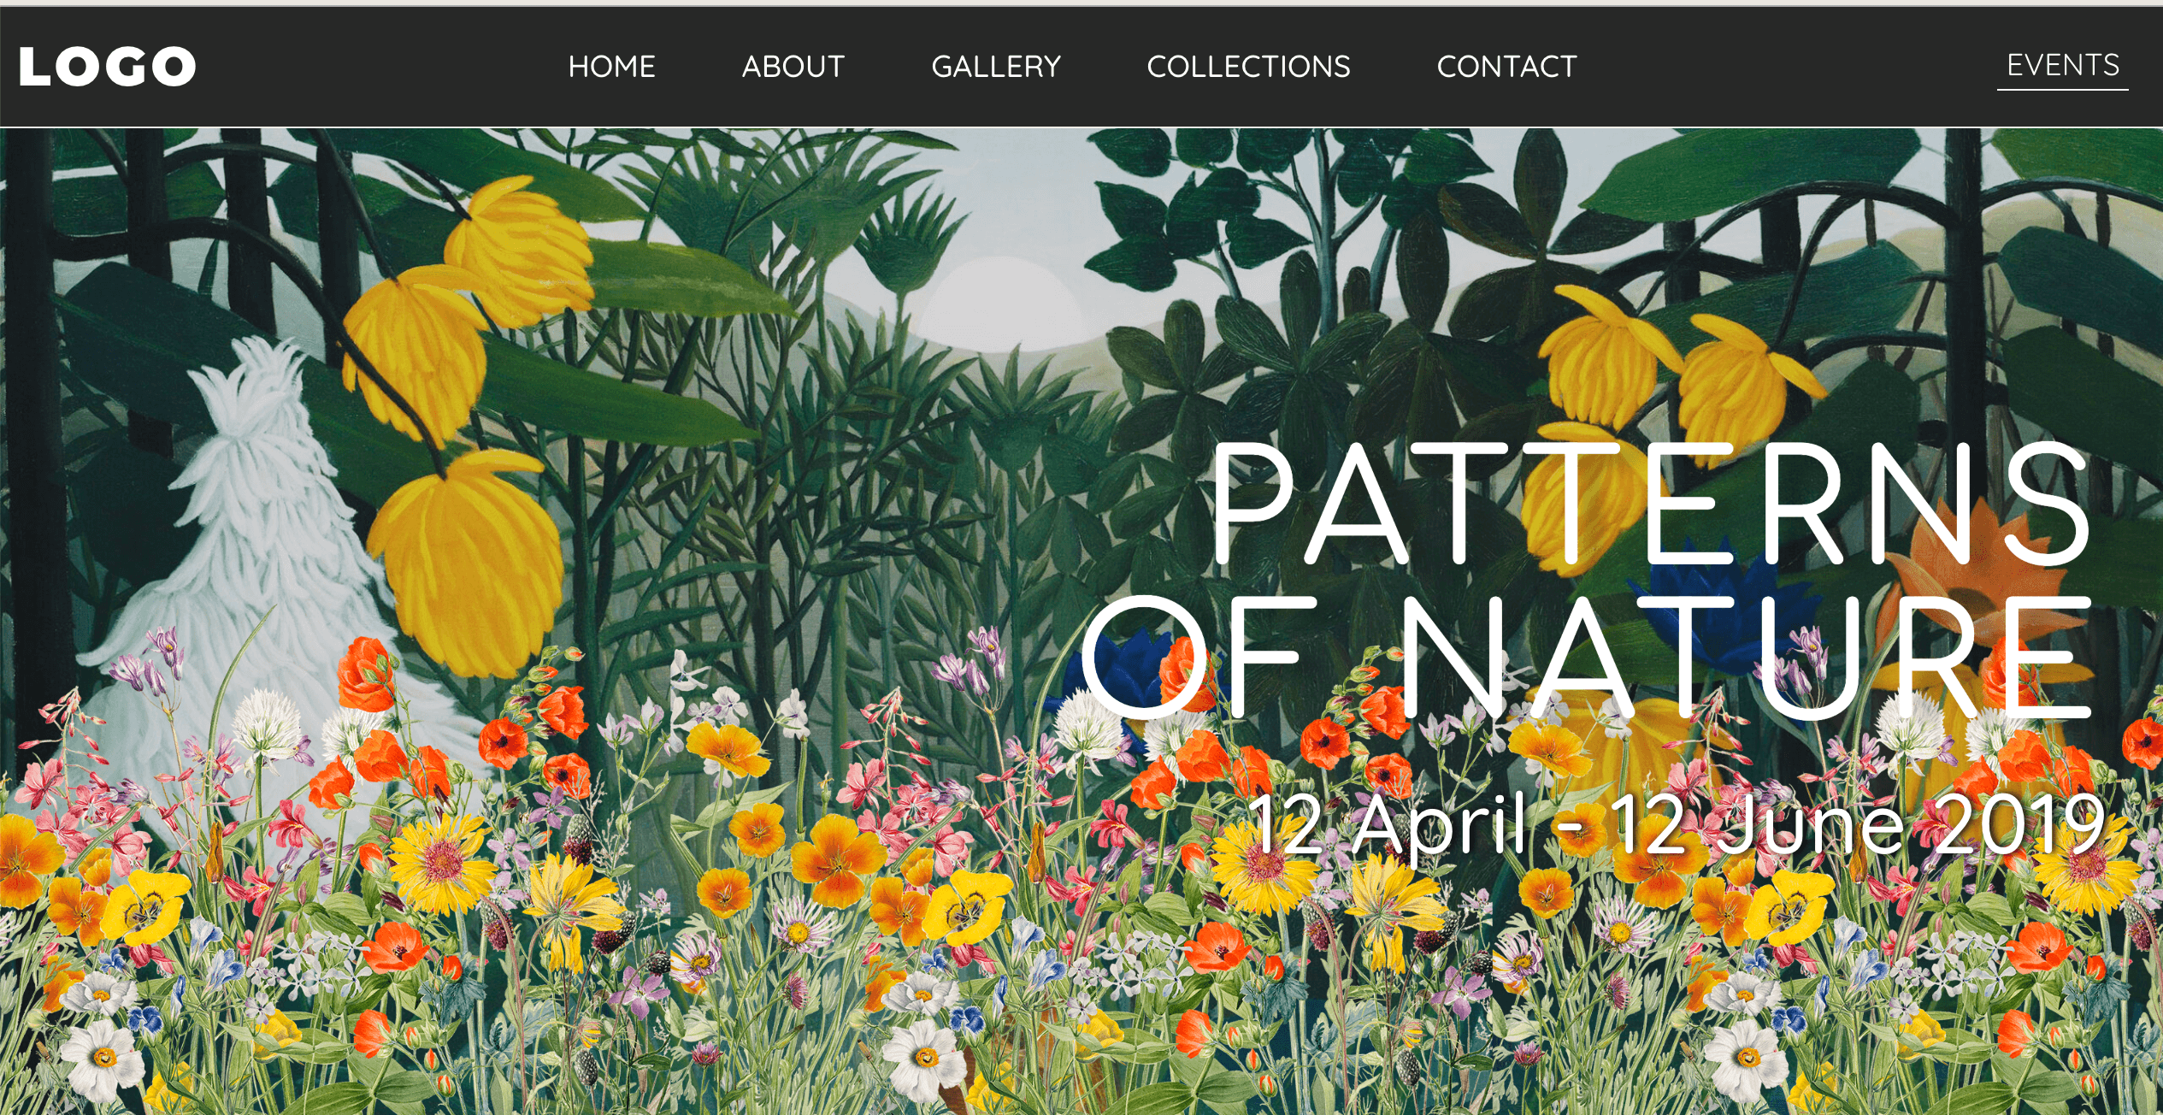Open the COLLECTIONS page
Screen dimensions: 2163x1115
(1248, 67)
